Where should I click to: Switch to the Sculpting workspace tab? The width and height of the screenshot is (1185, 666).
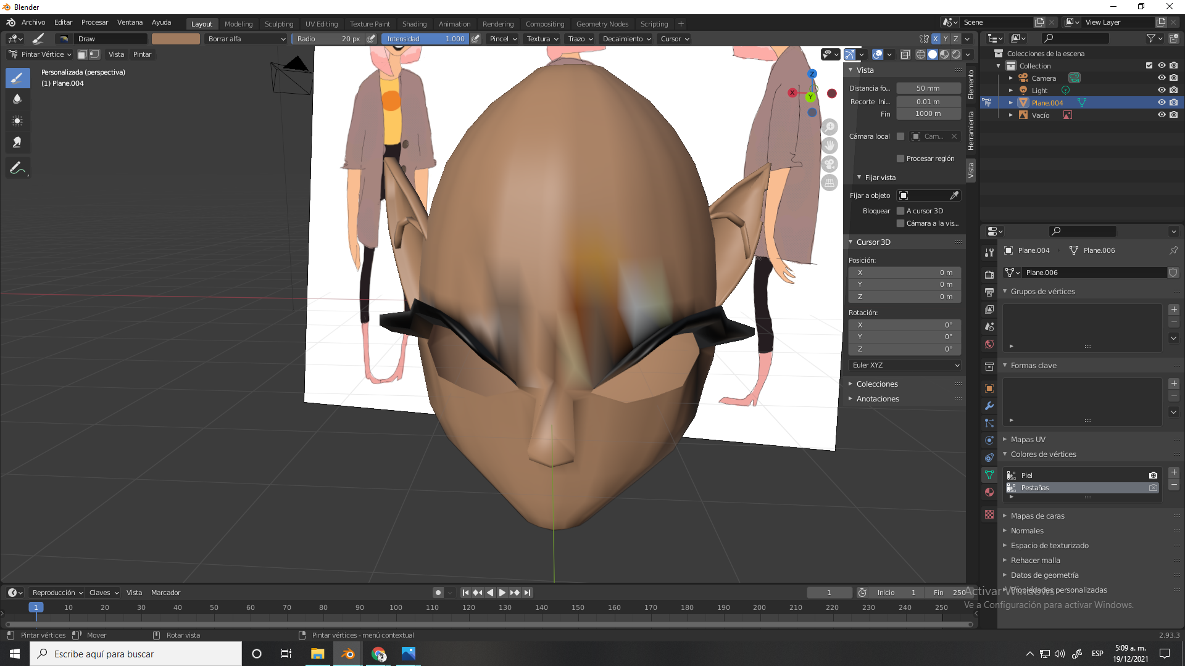[278, 24]
